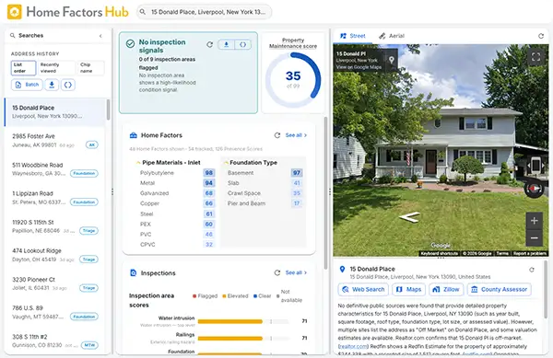Zoom in the street view
Screen dimensions: 553x358
pyautogui.click(x=534, y=221)
